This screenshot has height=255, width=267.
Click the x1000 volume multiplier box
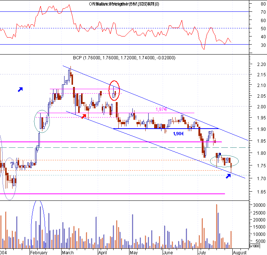254,246
